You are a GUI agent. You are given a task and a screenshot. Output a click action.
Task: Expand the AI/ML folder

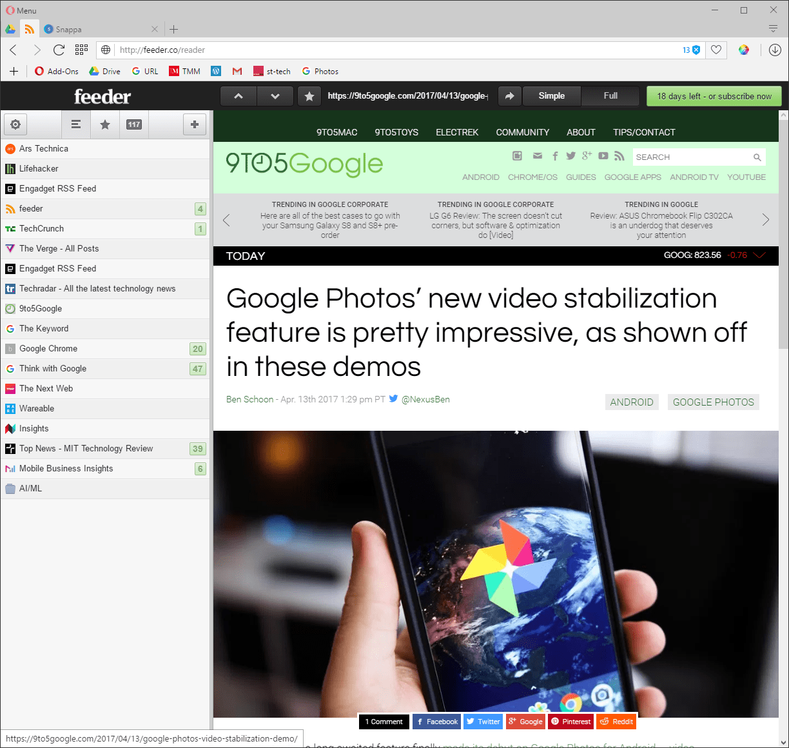[105, 489]
